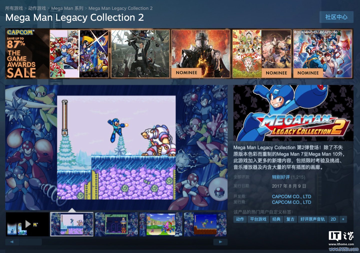Click the developer CAPCOM CO., LTD link

291,196
